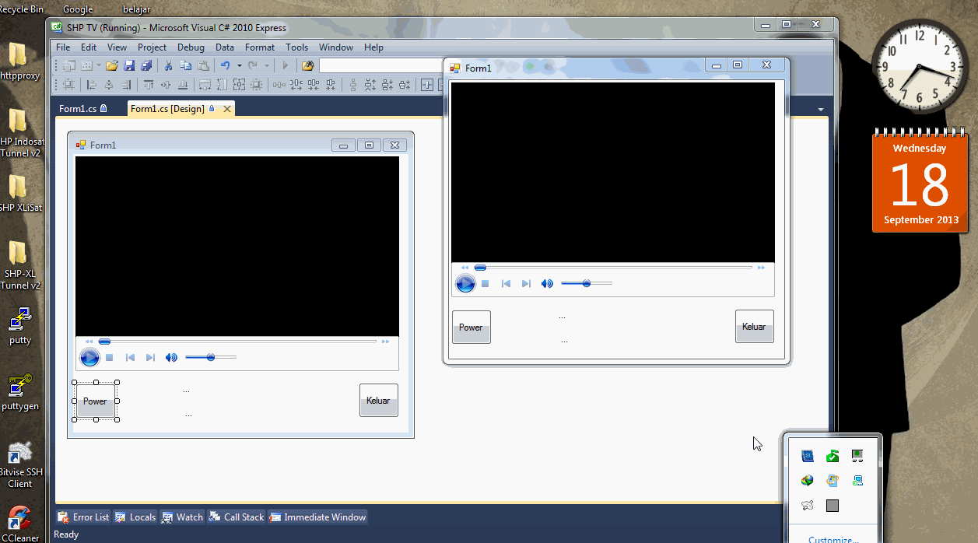The width and height of the screenshot is (978, 543).
Task: Mute audio in the running Form1 player
Action: point(547,283)
